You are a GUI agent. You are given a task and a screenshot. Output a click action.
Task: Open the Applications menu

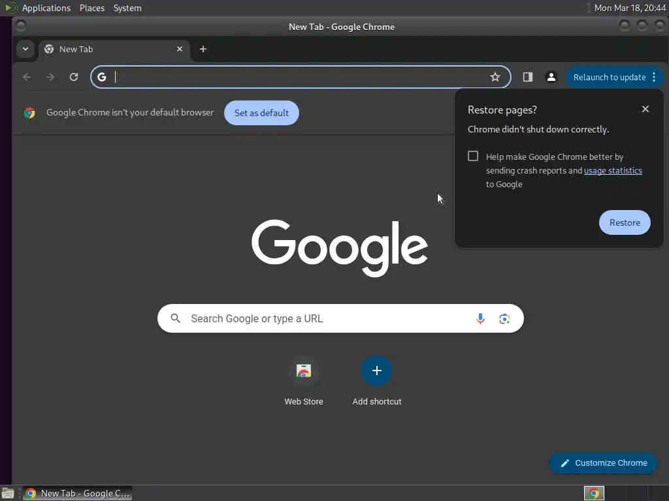click(x=46, y=8)
